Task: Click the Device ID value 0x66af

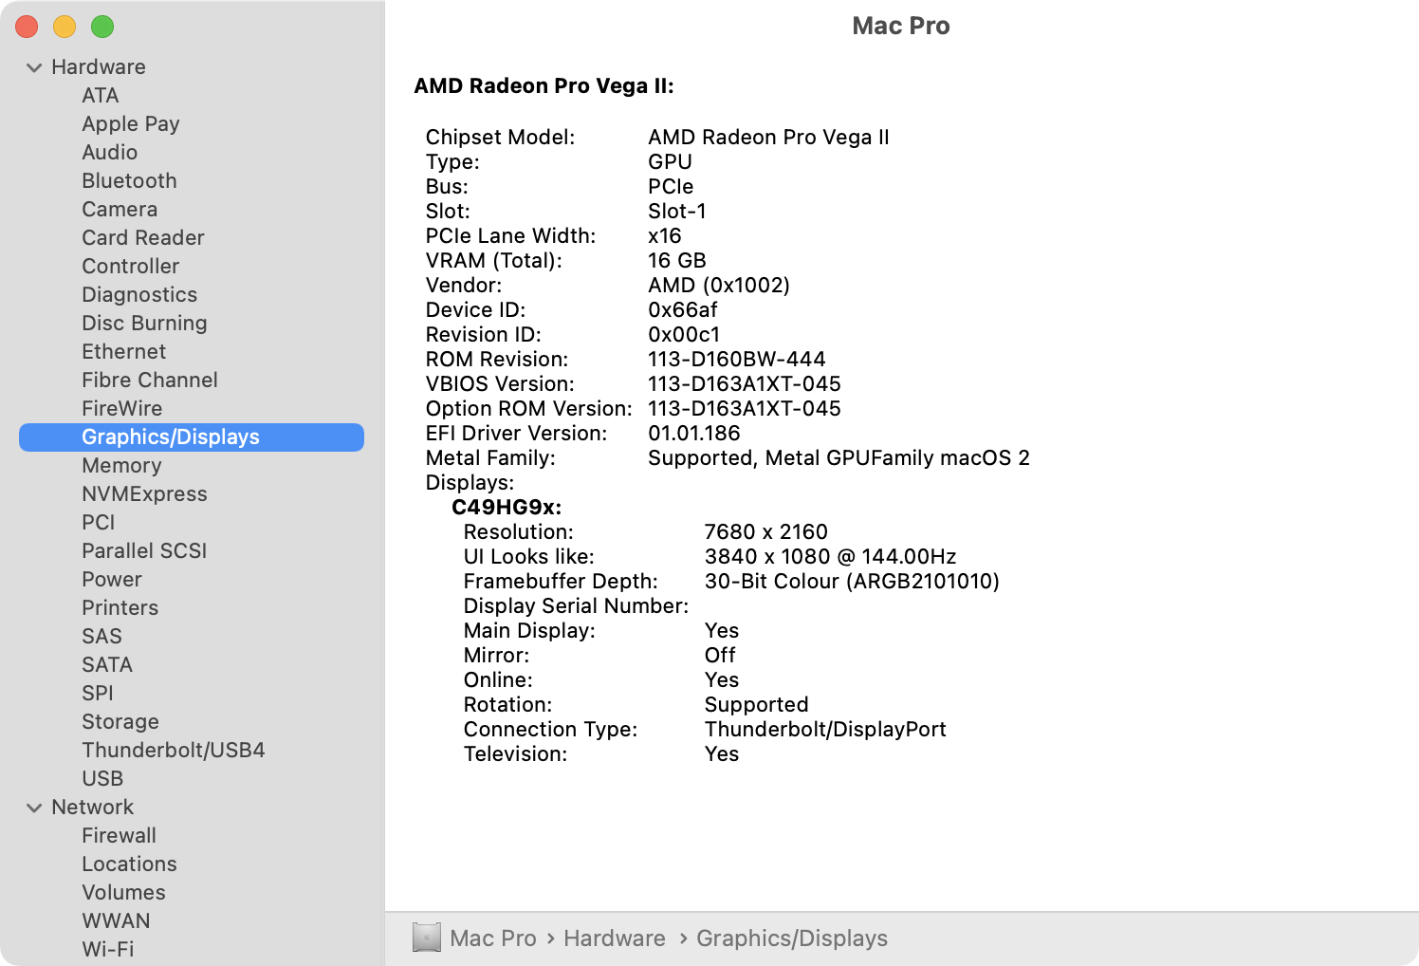Action: click(x=683, y=310)
